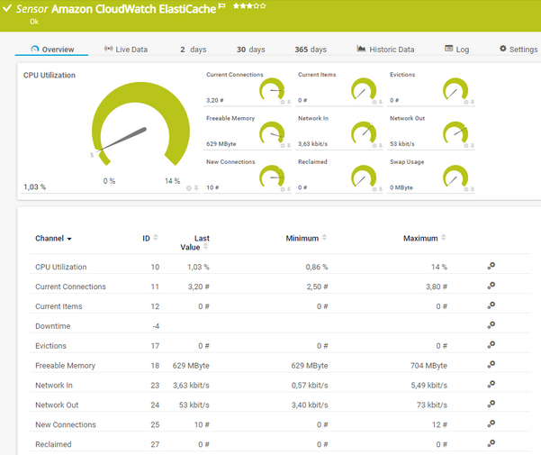Image resolution: width=541 pixels, height=455 pixels.
Task: Click gear icon under CPU Utilization gauge
Action: pos(189,188)
